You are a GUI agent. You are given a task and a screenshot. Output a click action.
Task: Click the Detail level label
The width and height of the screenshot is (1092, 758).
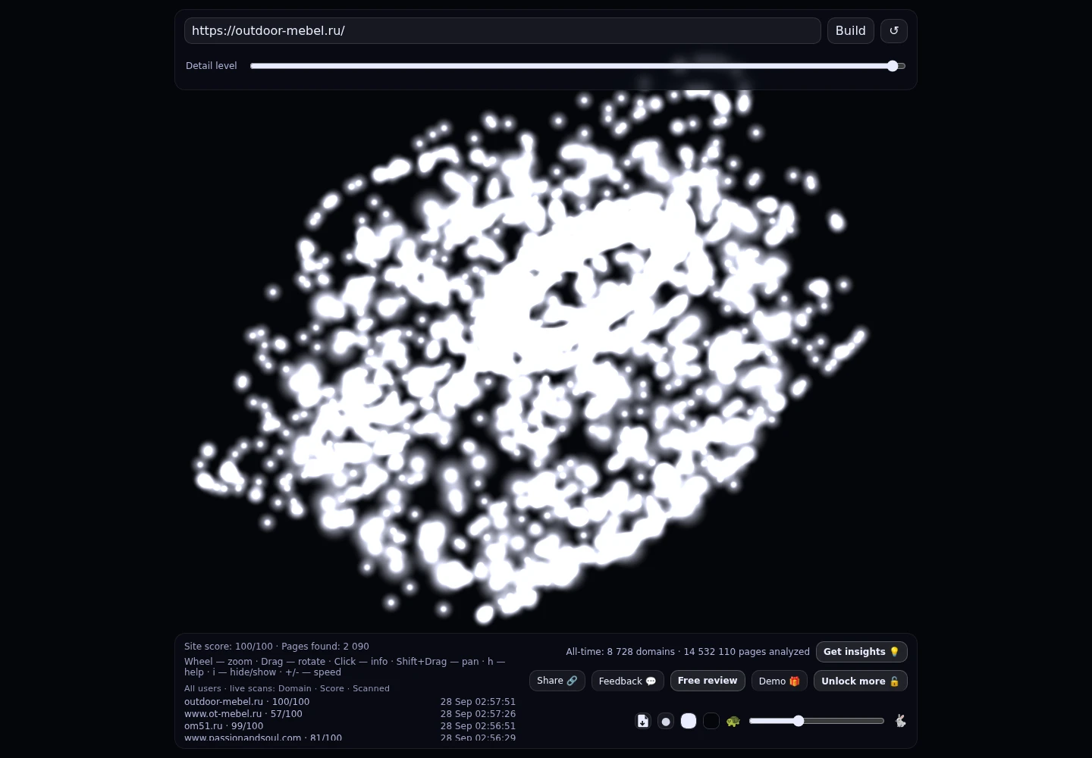(x=212, y=66)
